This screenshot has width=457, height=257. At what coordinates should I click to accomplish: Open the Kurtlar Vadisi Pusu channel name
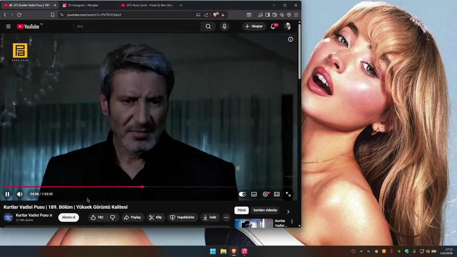pos(32,215)
